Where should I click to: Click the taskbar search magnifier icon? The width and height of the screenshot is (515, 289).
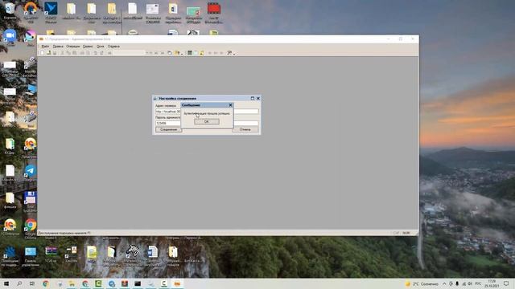click(19, 283)
